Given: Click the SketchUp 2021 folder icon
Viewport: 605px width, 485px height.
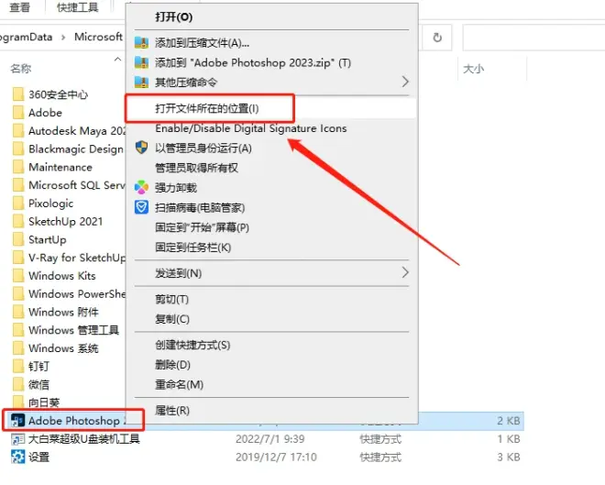Looking at the screenshot, I should coord(18,221).
